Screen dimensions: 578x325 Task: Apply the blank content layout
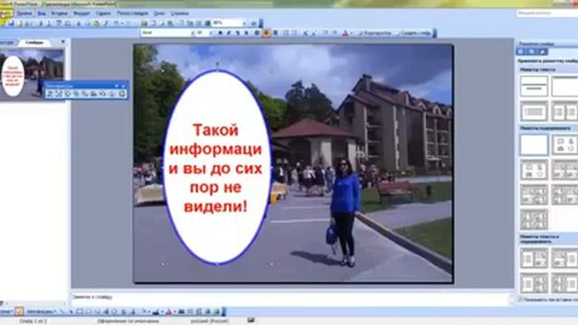click(x=534, y=144)
